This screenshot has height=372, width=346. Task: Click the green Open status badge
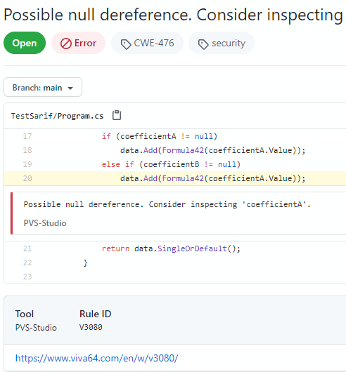25,43
